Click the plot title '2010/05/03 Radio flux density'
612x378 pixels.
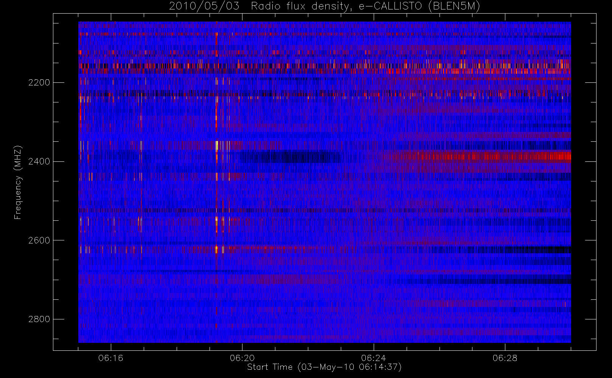coord(324,6)
